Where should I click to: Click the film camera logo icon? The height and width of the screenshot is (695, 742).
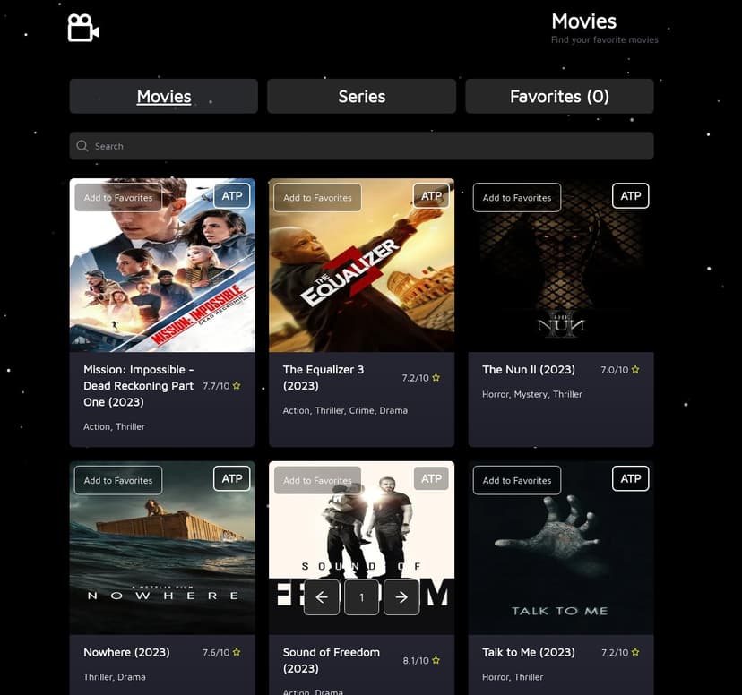coord(82,28)
